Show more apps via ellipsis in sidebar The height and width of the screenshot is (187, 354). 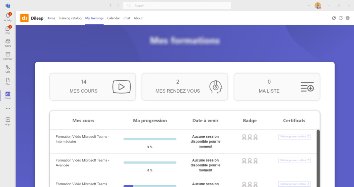(8, 108)
